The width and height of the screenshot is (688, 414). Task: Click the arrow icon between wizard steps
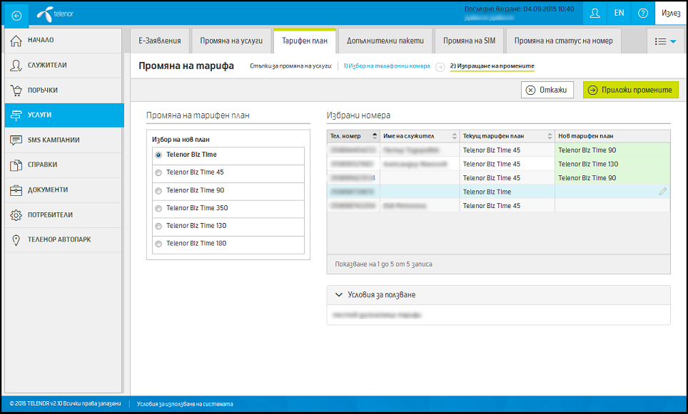[440, 67]
